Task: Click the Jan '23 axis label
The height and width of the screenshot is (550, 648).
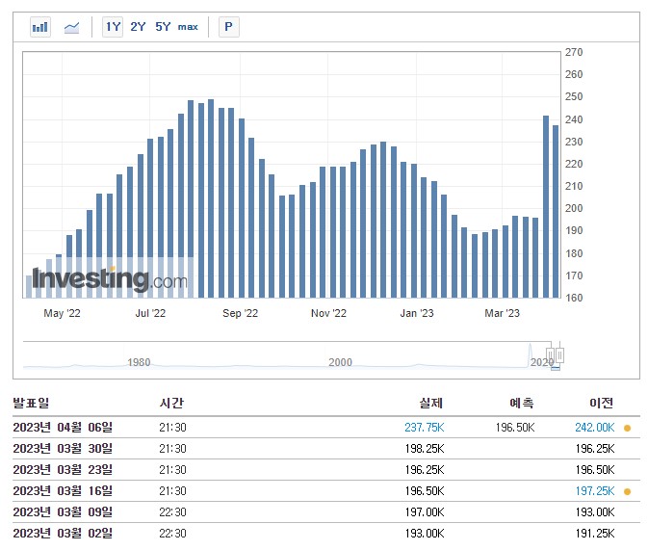Action: click(x=417, y=313)
